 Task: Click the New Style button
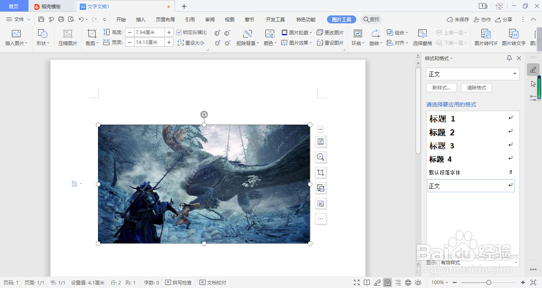pos(442,88)
